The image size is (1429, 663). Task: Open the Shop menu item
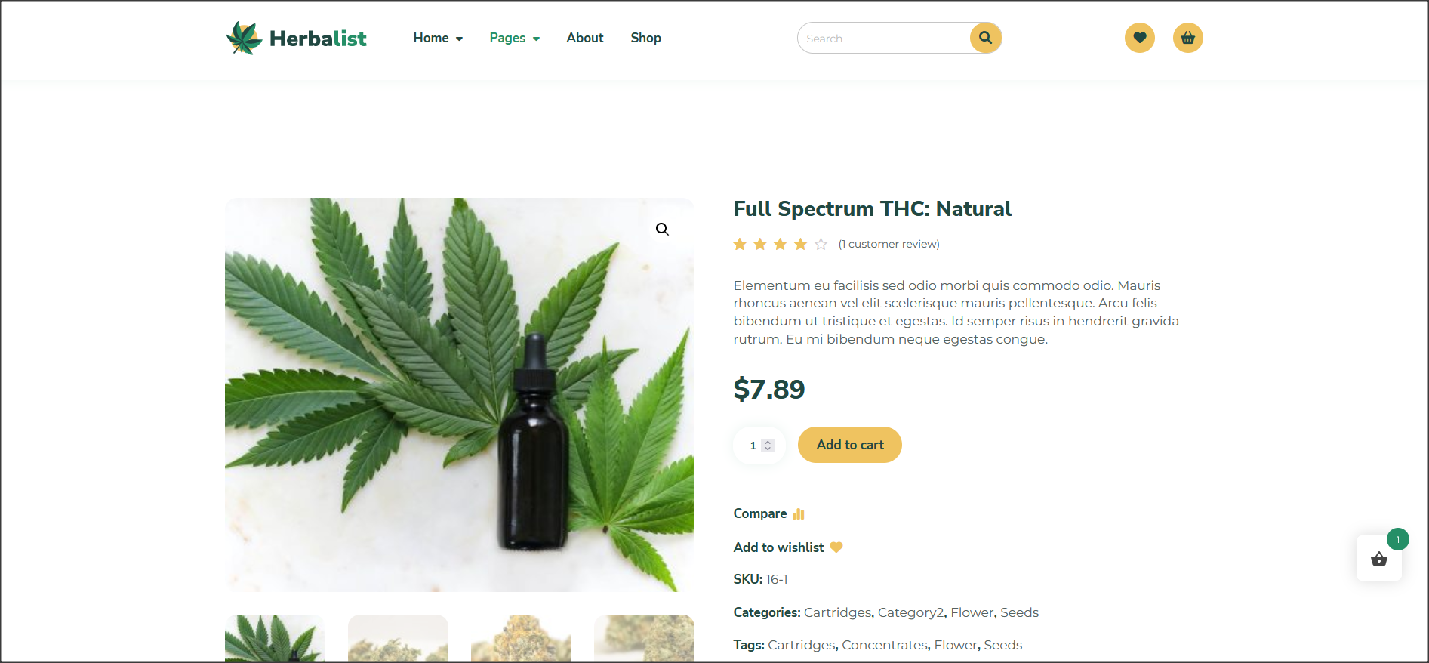click(x=646, y=38)
